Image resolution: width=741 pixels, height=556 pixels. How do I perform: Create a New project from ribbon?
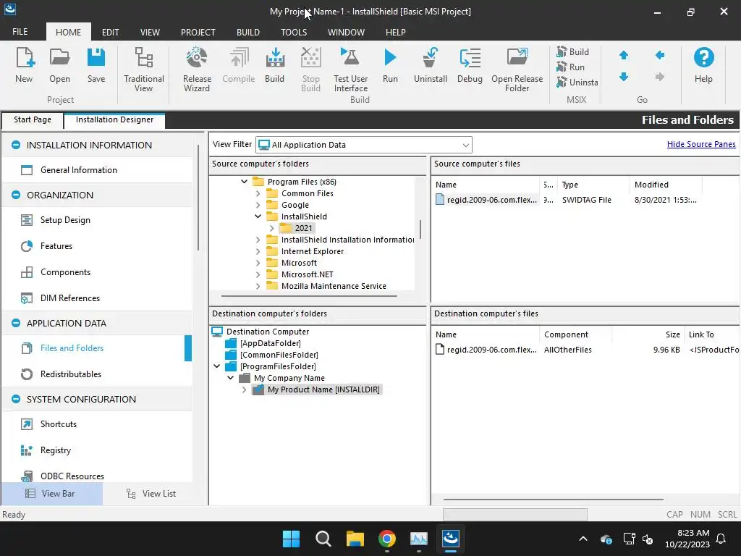[24, 65]
